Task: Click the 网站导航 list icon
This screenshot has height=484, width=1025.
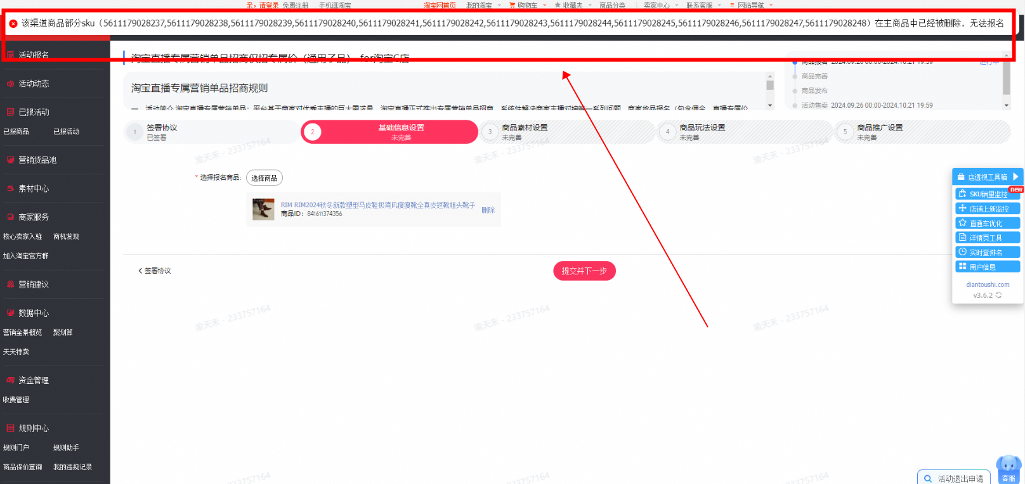Action: pos(732,5)
